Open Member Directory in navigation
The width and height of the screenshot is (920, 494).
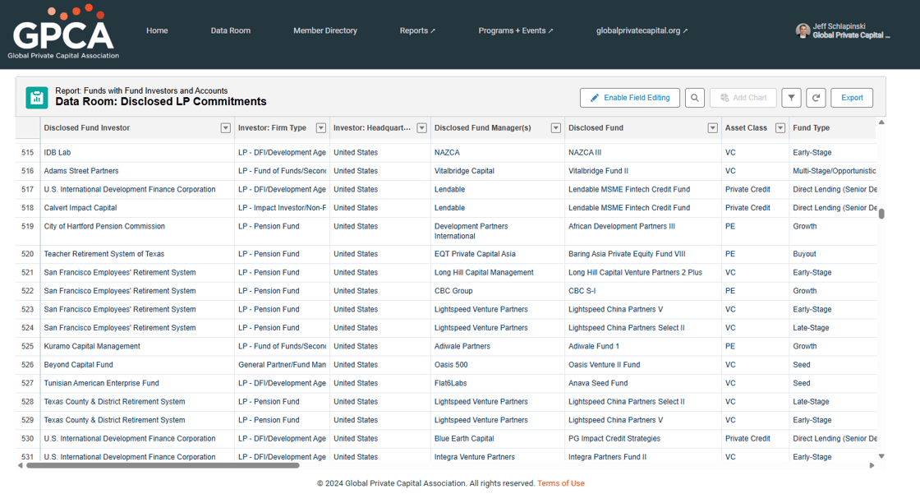325,30
